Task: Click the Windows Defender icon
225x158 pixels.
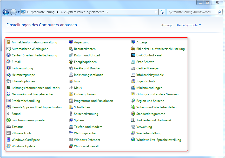Action: coord(71,140)
